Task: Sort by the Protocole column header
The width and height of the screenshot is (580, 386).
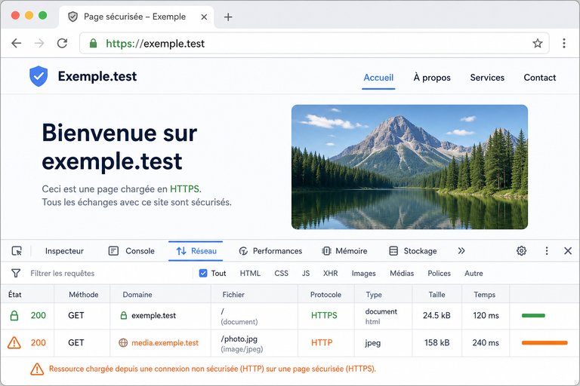Action: 325,295
